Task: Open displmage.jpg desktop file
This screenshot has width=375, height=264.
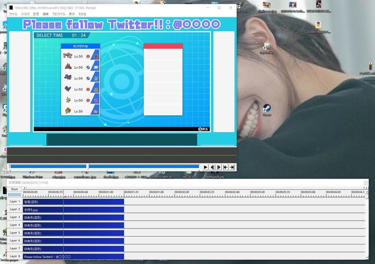Action: (267, 7)
